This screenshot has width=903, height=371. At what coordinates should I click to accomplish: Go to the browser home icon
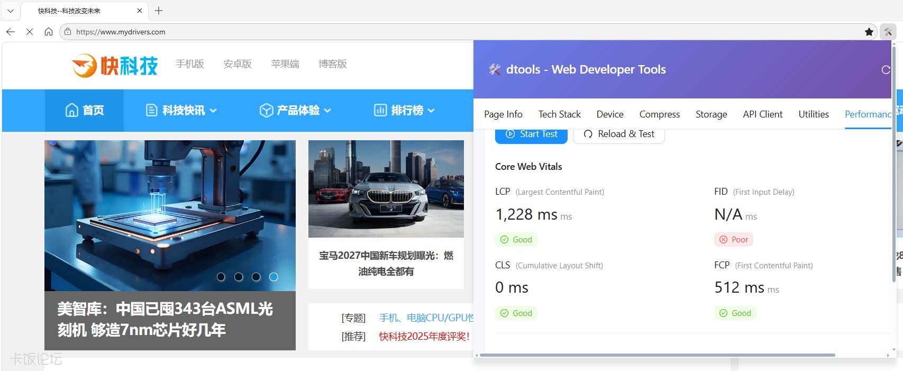[49, 32]
